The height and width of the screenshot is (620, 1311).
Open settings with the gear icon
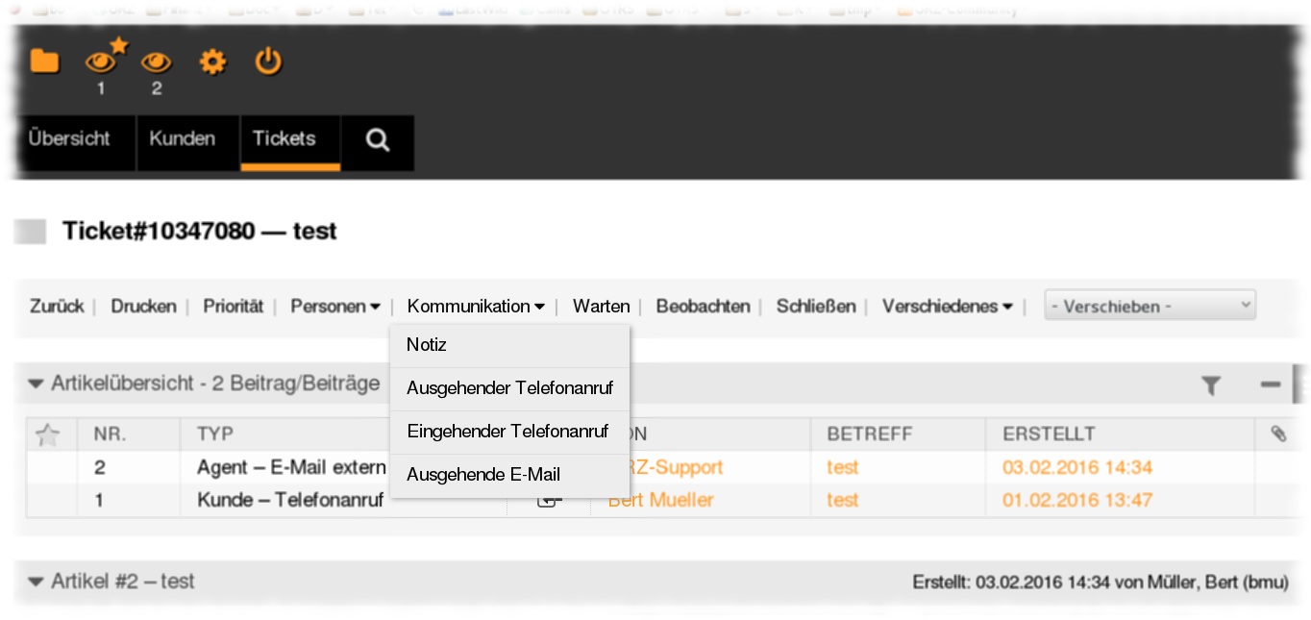[211, 62]
